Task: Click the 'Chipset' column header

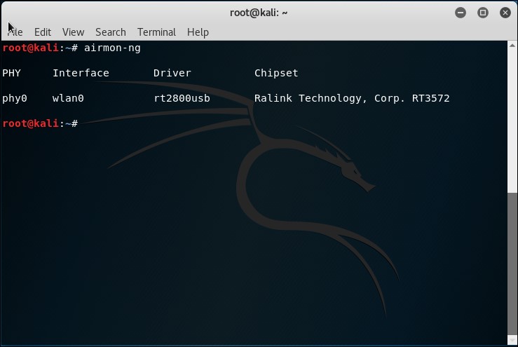Action: [276, 73]
